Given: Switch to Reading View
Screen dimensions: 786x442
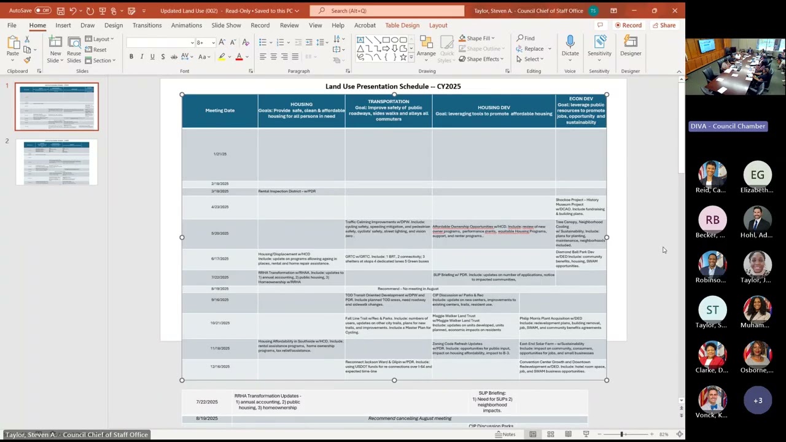Looking at the screenshot, I should pos(568,434).
